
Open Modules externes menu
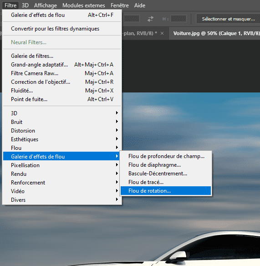pos(84,5)
